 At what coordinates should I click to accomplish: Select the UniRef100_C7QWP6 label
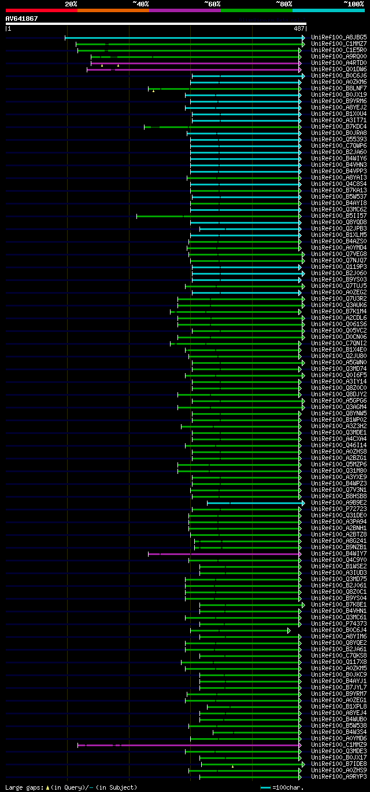point(339,146)
